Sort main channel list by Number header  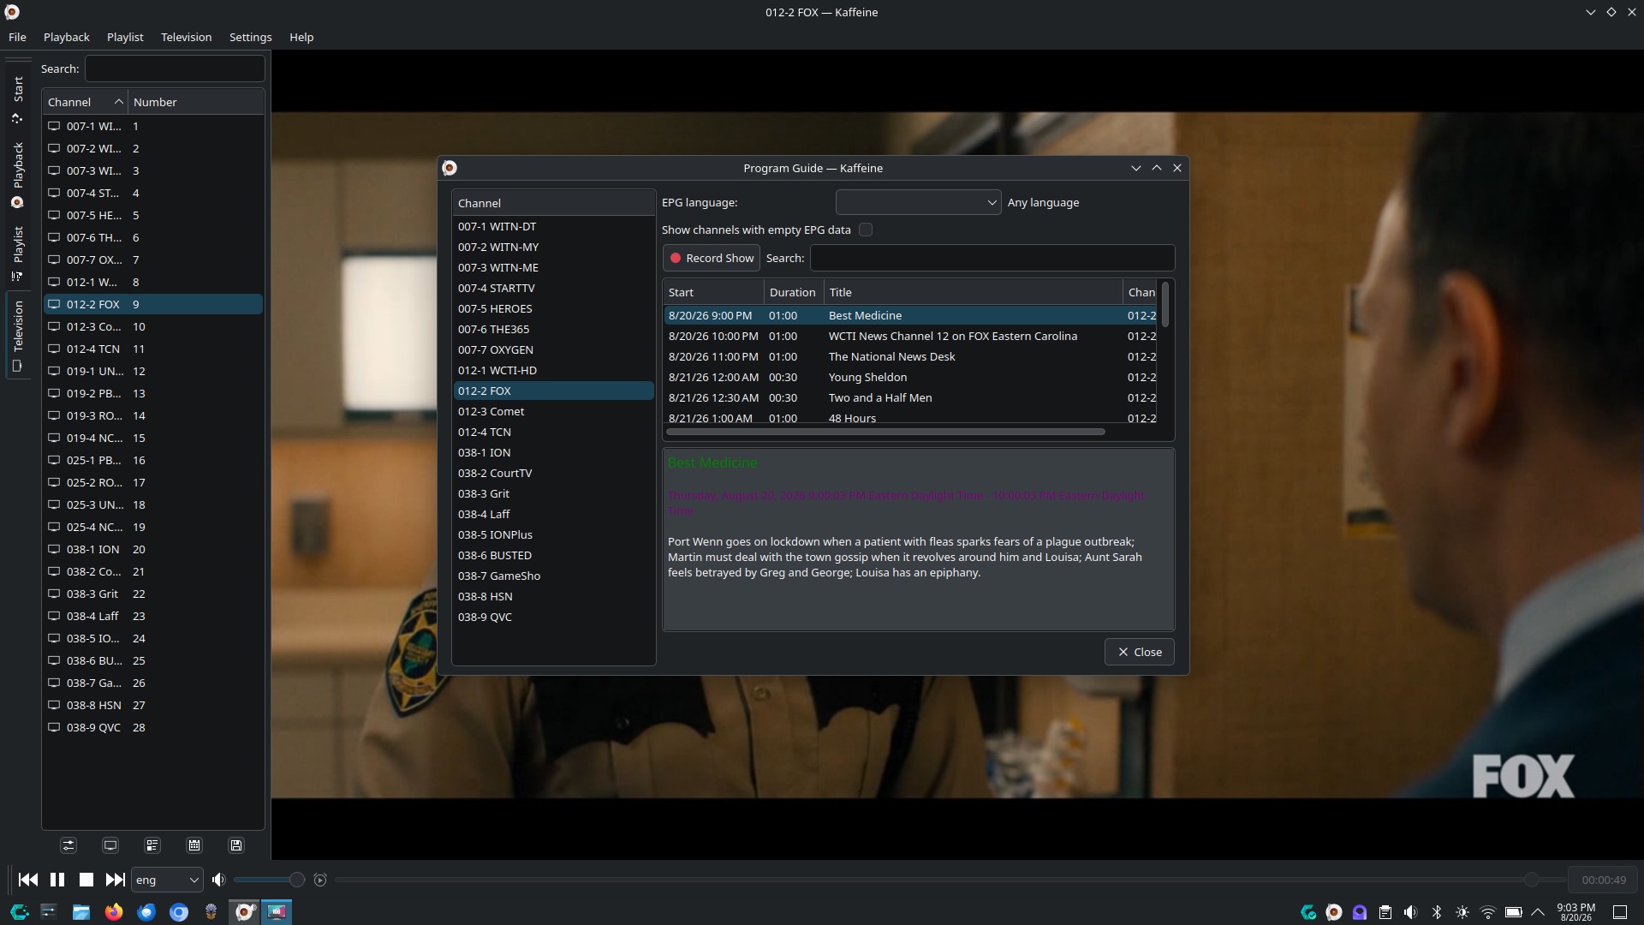tap(195, 102)
